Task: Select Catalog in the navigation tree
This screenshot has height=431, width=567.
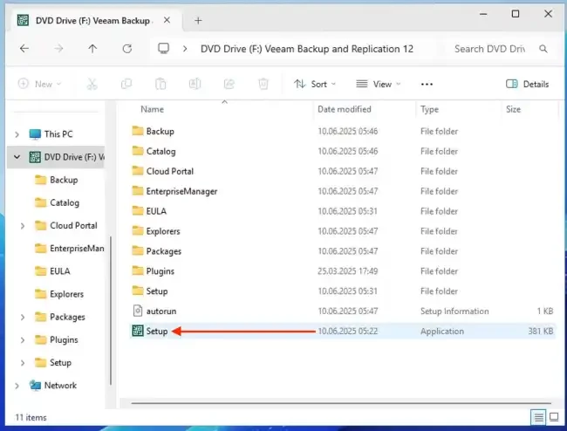Action: coord(65,202)
